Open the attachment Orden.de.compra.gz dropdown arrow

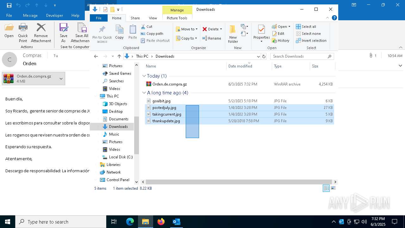[x=61, y=79]
